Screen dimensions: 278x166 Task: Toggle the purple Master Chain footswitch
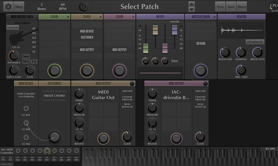[201, 71]
